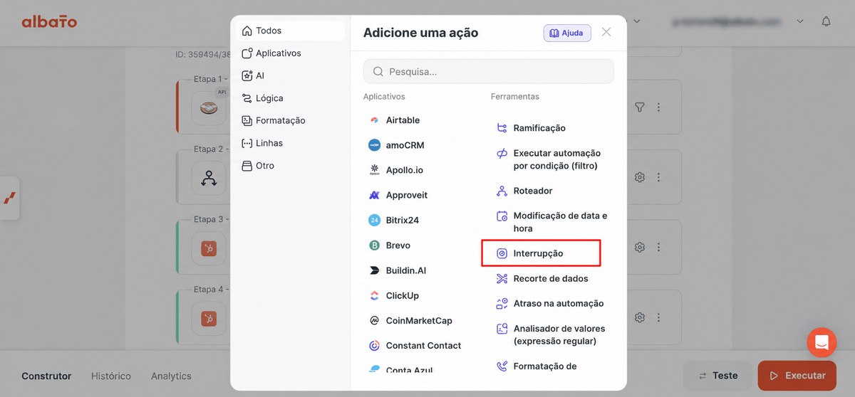The image size is (855, 397).
Task: Click the Ajuda help button
Action: tap(567, 33)
